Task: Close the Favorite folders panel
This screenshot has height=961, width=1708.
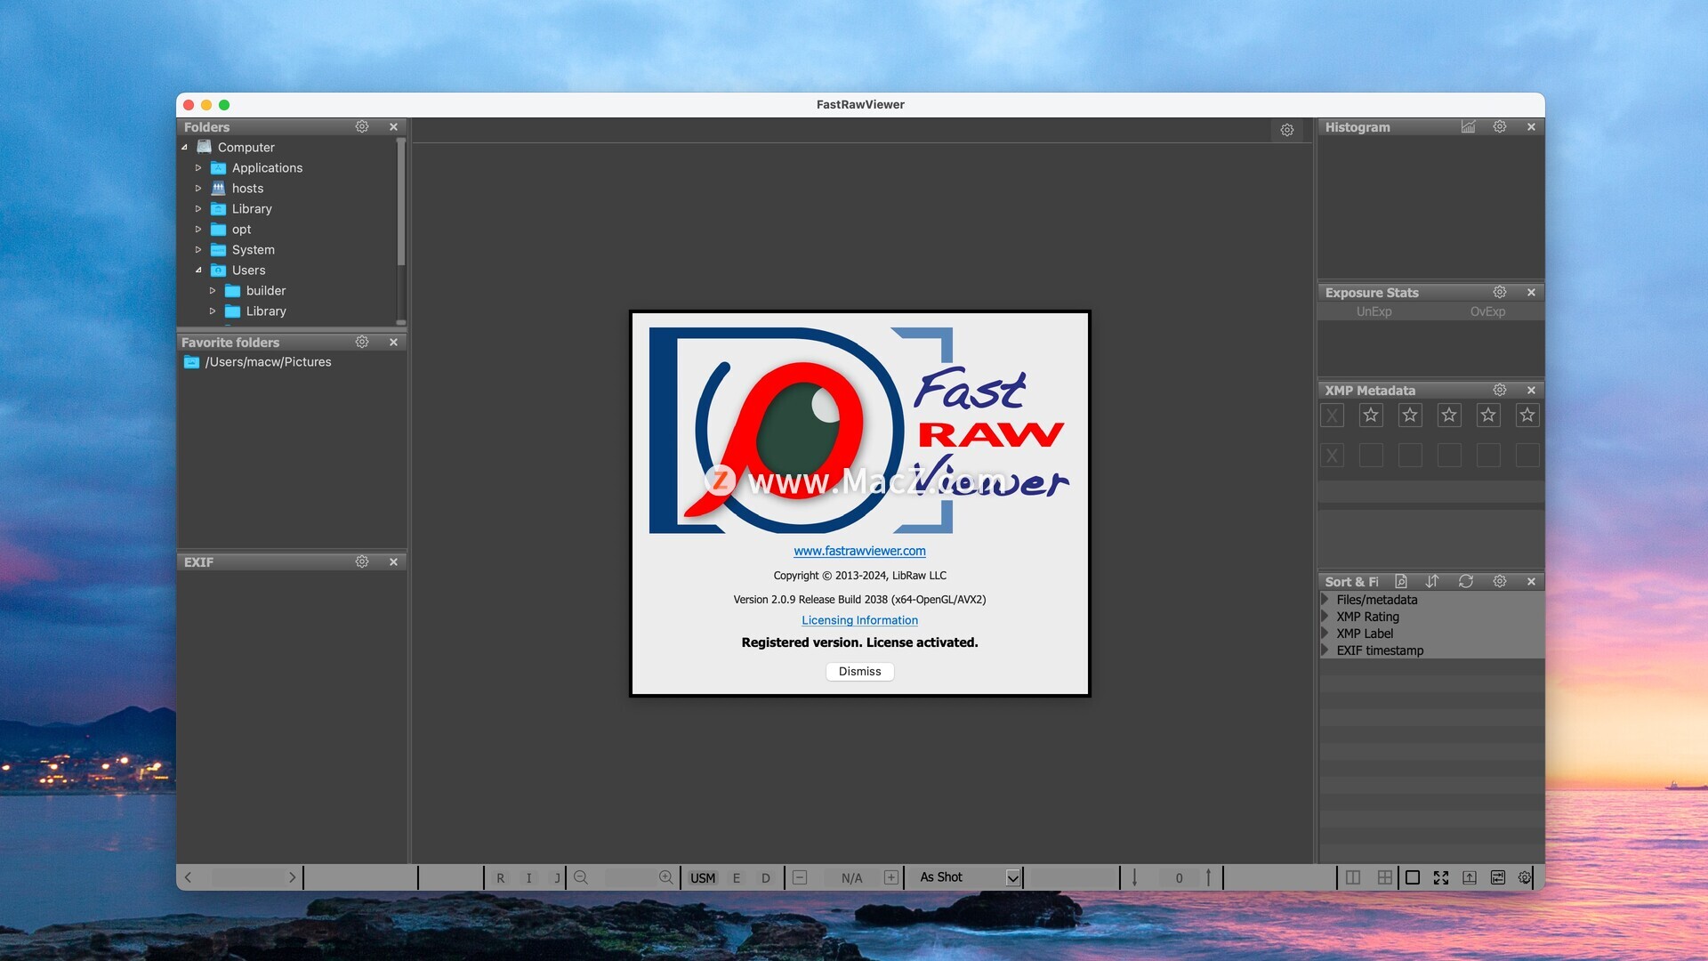Action: 393,342
